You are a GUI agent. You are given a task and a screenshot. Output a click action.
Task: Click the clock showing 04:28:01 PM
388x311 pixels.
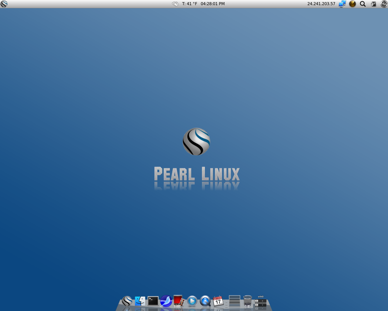[x=212, y=4]
